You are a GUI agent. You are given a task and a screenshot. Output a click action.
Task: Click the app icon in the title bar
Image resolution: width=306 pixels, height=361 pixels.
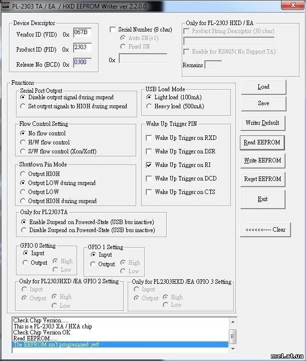pos(5,6)
